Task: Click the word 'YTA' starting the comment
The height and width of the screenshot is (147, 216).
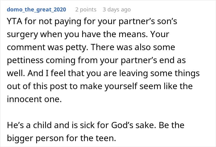Action: click(15, 21)
